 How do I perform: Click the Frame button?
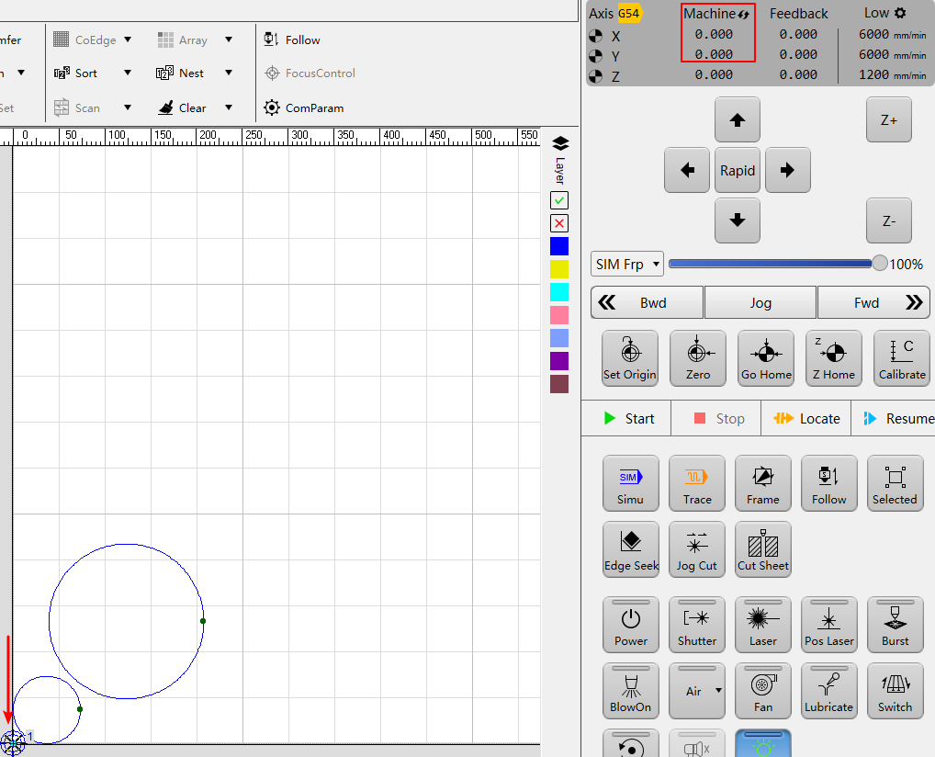762,483
